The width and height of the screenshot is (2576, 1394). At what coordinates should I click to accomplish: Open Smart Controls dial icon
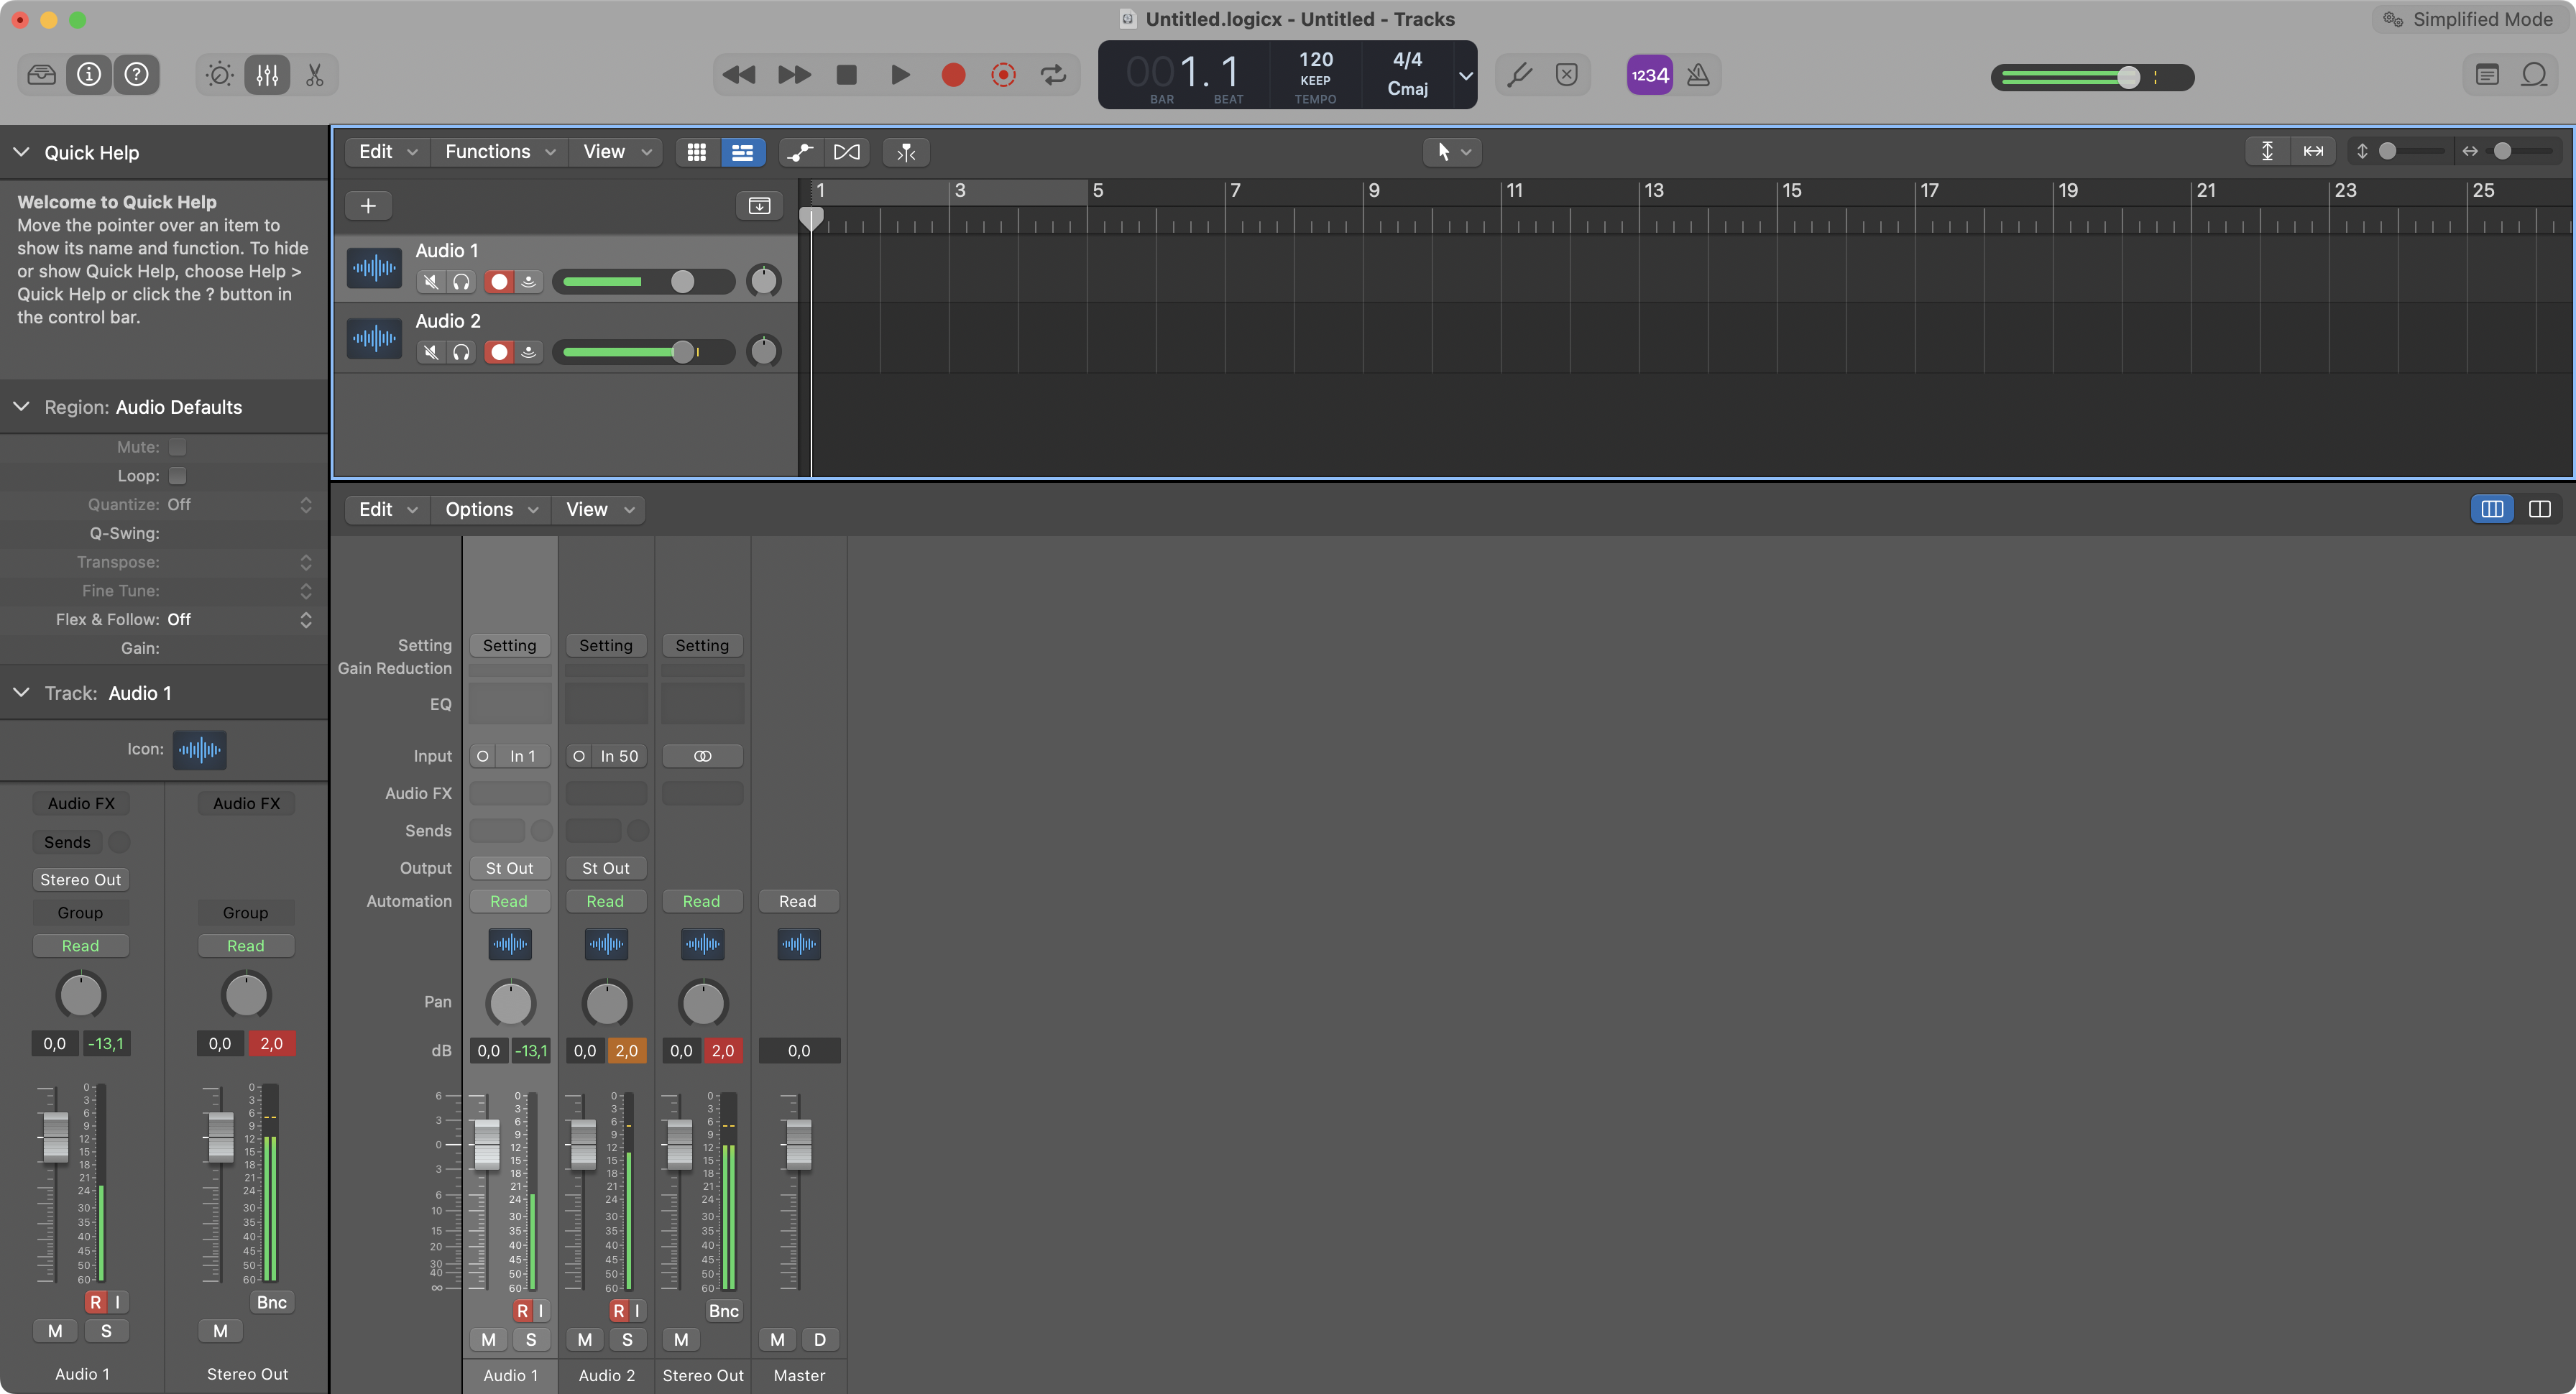click(x=219, y=75)
